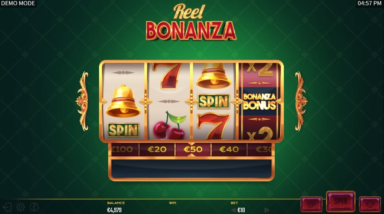The image size is (384, 214).
Task: Start autoplay with the circular arrows button
Action: [370, 204]
